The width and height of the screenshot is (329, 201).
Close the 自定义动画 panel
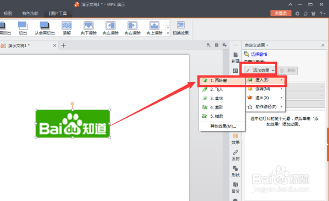click(323, 45)
